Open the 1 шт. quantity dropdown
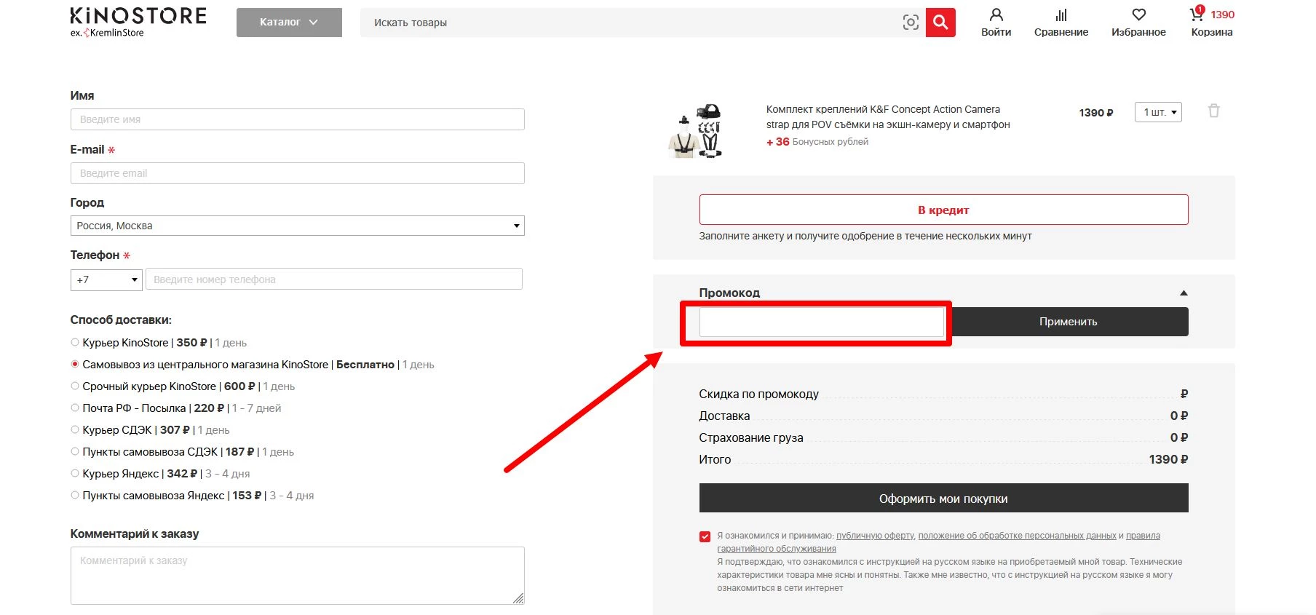Screen dimensions: 1316x615 pyautogui.click(x=1157, y=112)
